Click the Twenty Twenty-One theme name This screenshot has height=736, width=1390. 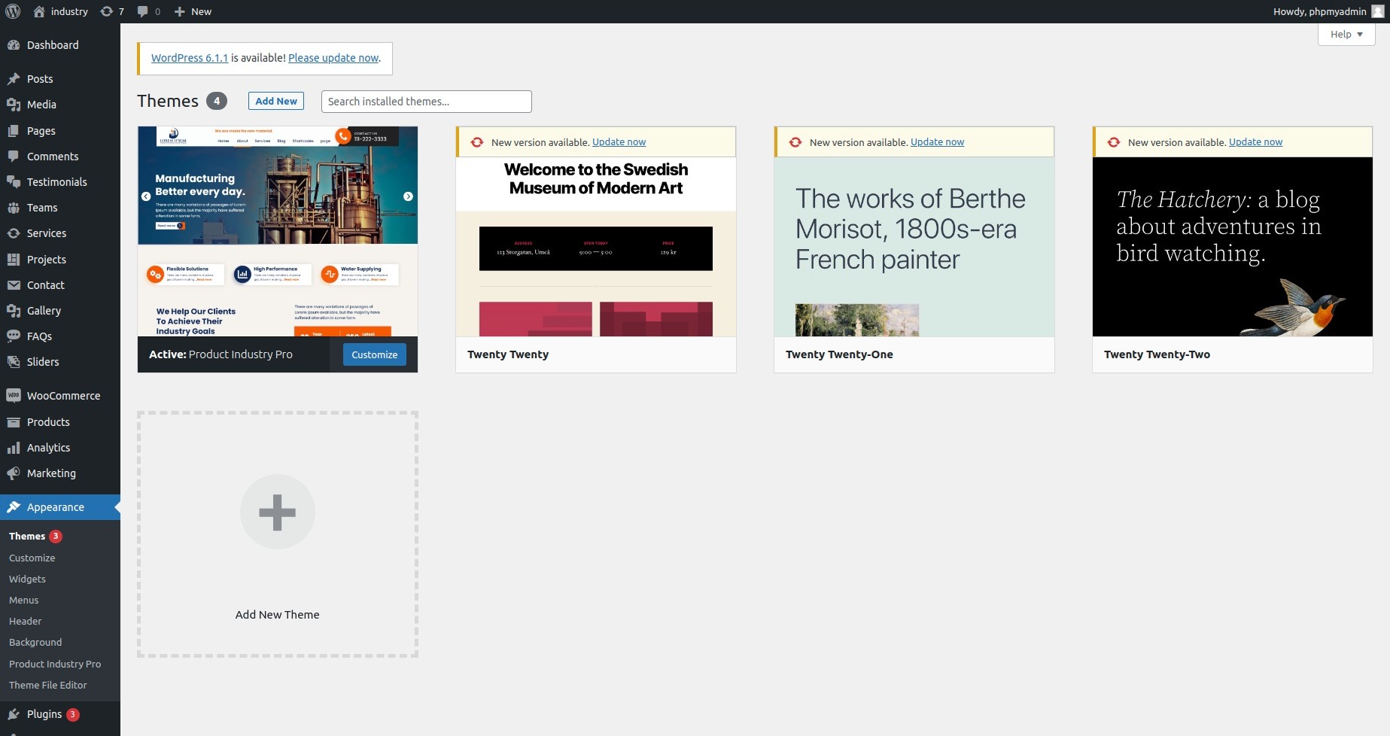(839, 354)
